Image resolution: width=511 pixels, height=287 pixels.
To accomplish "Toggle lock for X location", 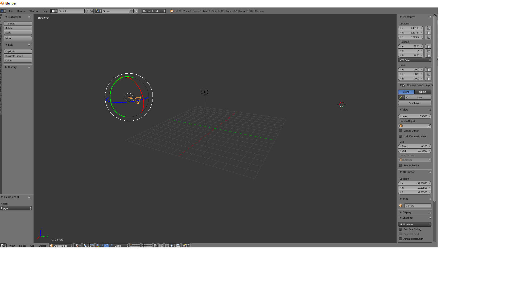I will 428,28.
